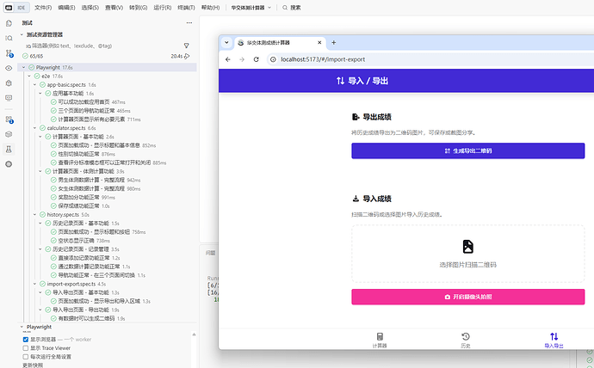
Task: Click the 搜索 box in title bar
Action: (292, 8)
